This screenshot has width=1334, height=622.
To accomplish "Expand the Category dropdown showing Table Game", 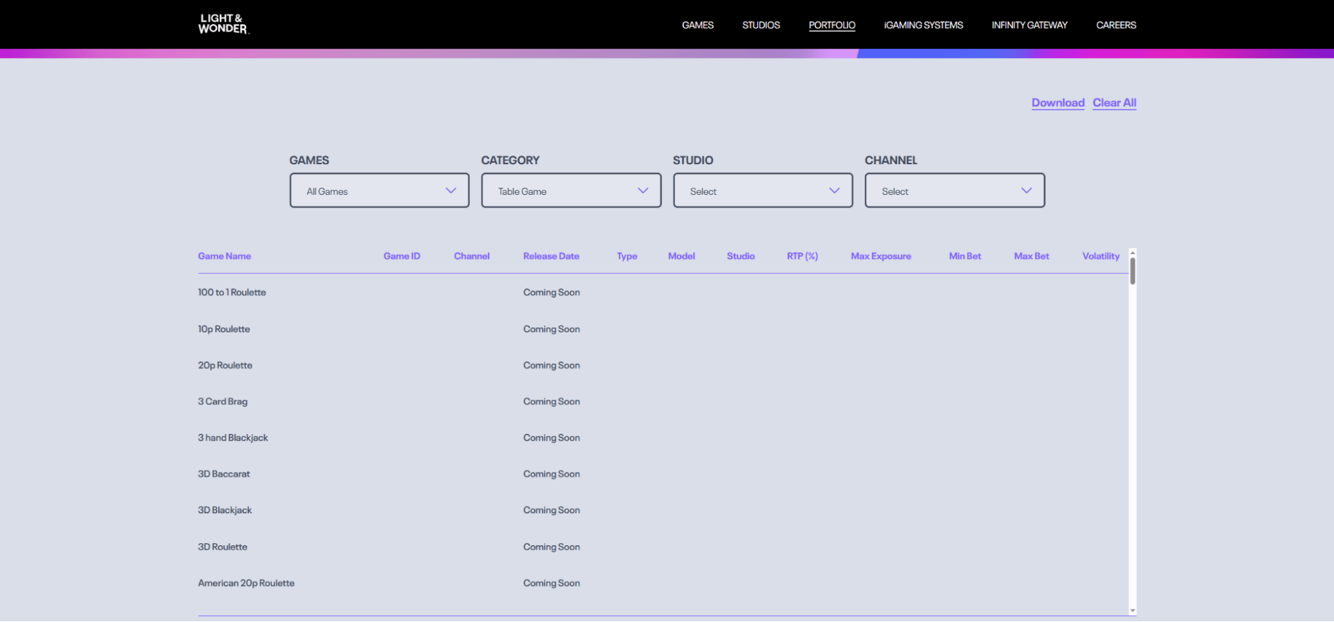I will [x=571, y=191].
